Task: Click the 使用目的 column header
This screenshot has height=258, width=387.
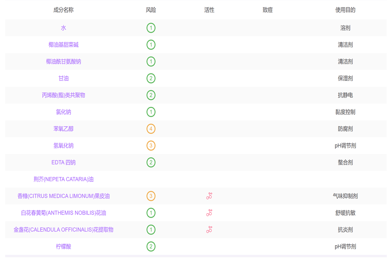Action: [345, 10]
